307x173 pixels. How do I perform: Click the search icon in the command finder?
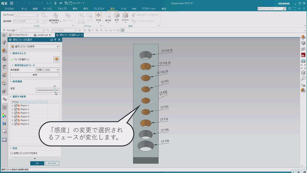(x=284, y=9)
